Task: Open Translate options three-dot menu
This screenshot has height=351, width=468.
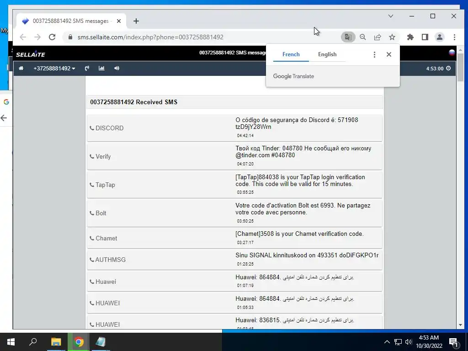Action: pyautogui.click(x=374, y=54)
